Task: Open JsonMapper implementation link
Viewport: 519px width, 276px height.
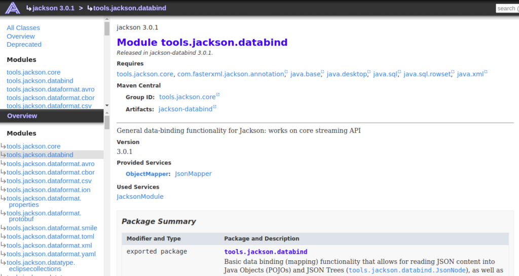Action: pyautogui.click(x=193, y=174)
